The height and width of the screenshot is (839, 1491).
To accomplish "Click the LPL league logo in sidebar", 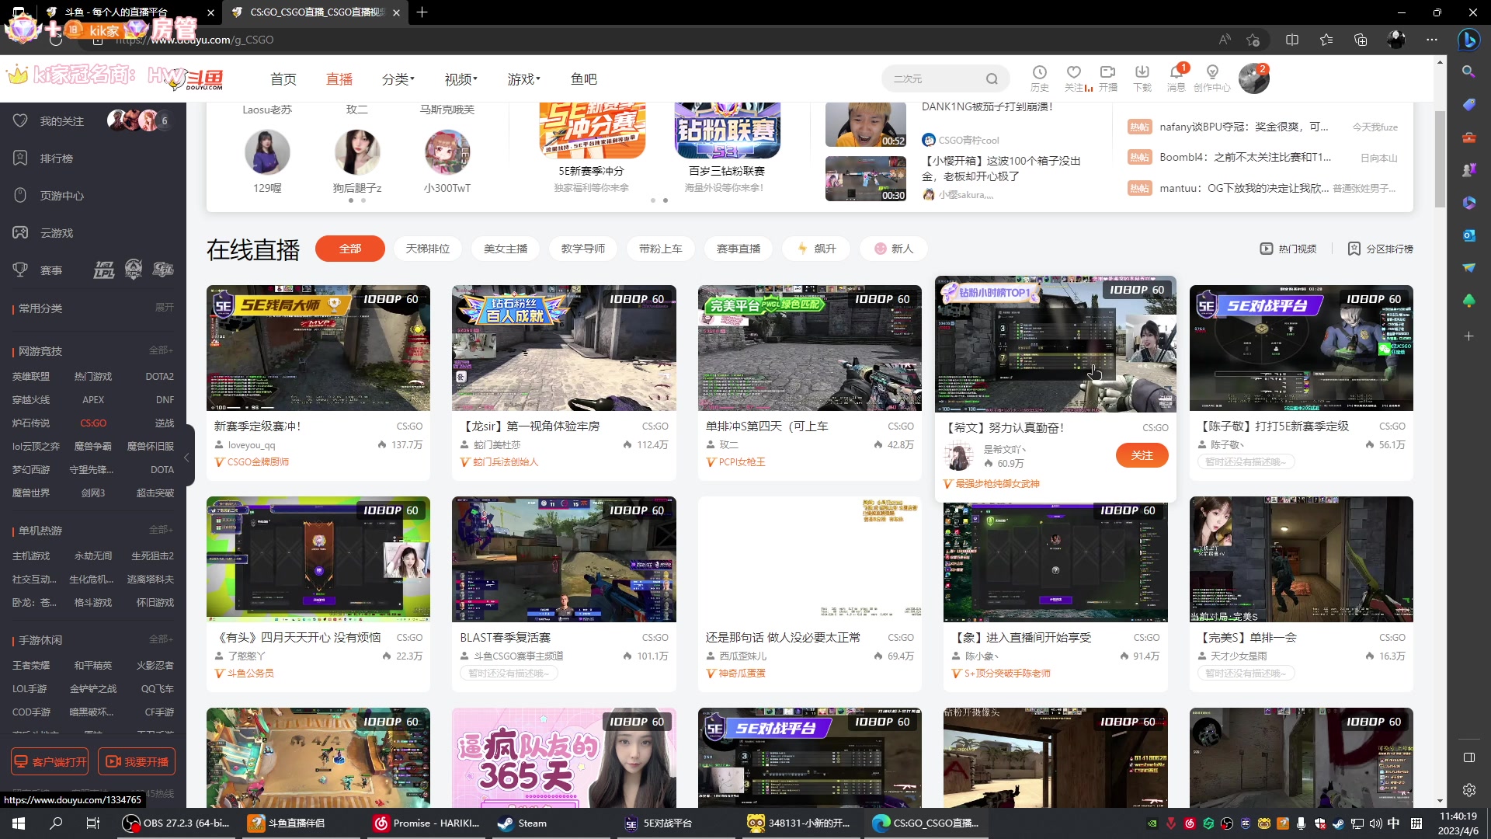I will click(104, 270).
